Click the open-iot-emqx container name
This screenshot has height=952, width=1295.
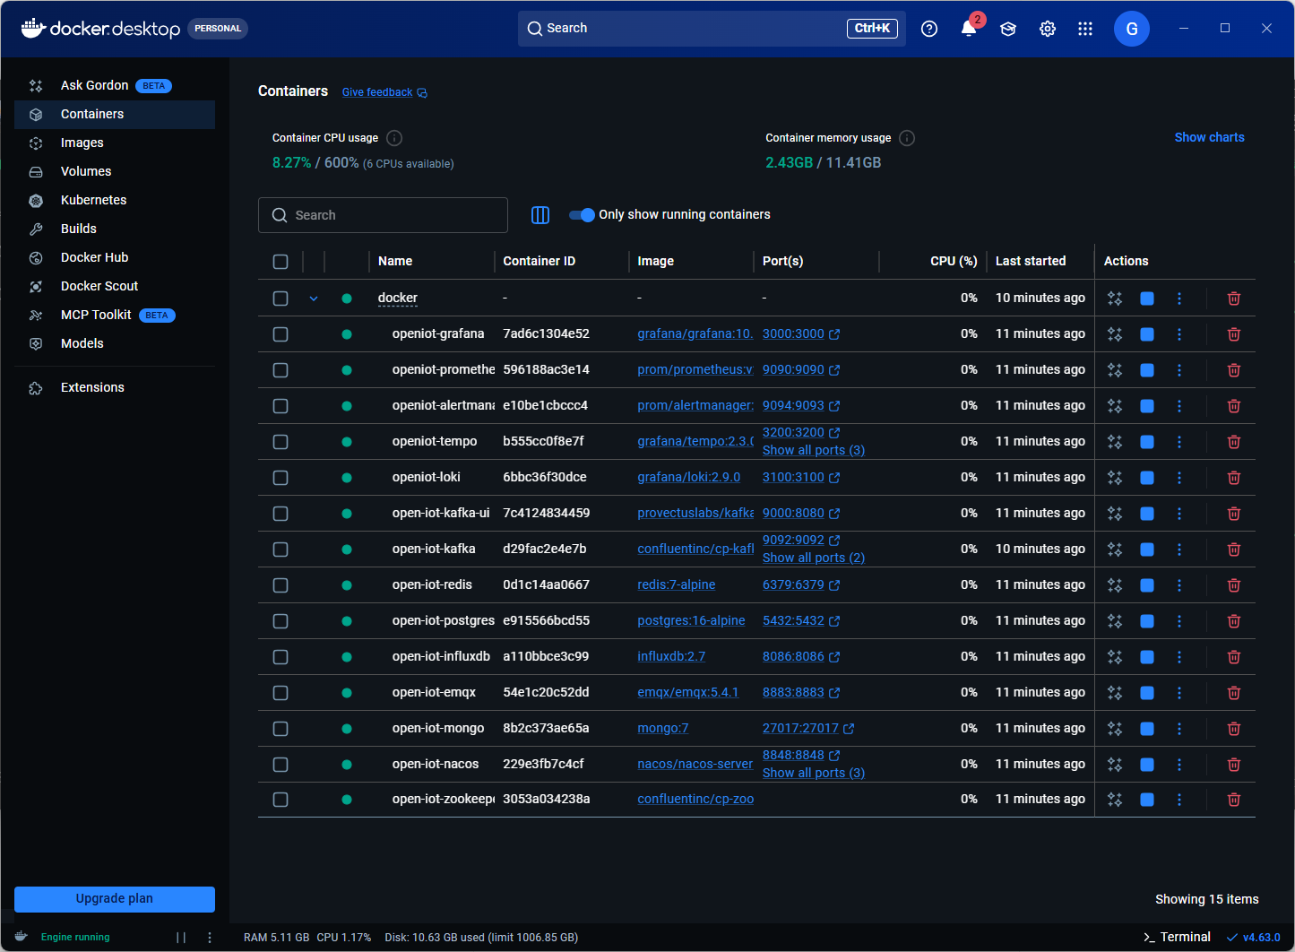pyautogui.click(x=435, y=693)
